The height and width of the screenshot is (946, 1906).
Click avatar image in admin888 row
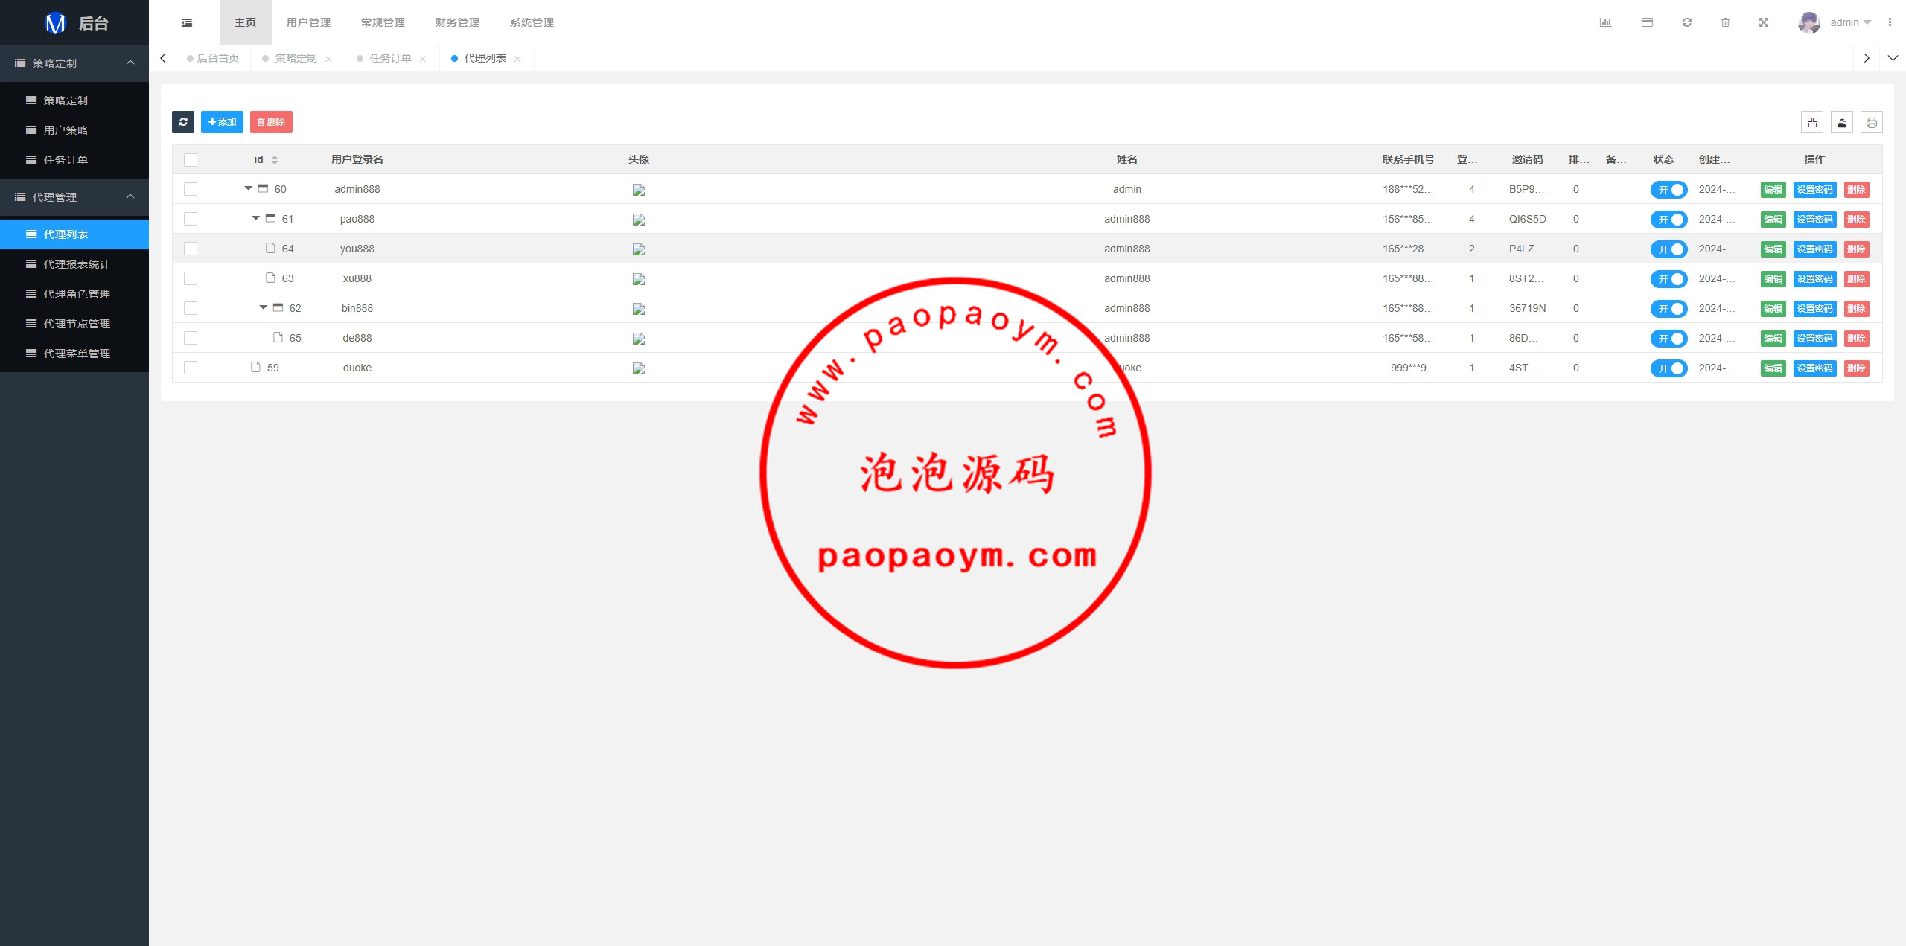point(639,190)
